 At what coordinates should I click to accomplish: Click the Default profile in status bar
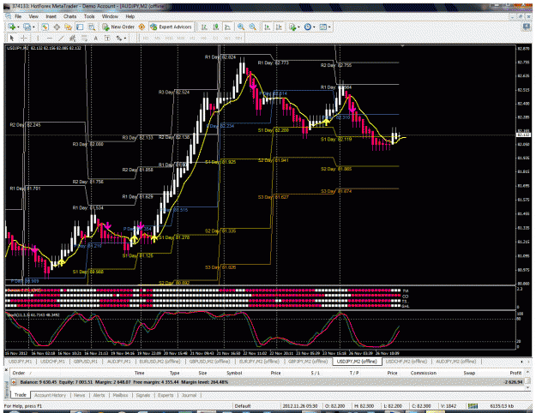click(243, 406)
